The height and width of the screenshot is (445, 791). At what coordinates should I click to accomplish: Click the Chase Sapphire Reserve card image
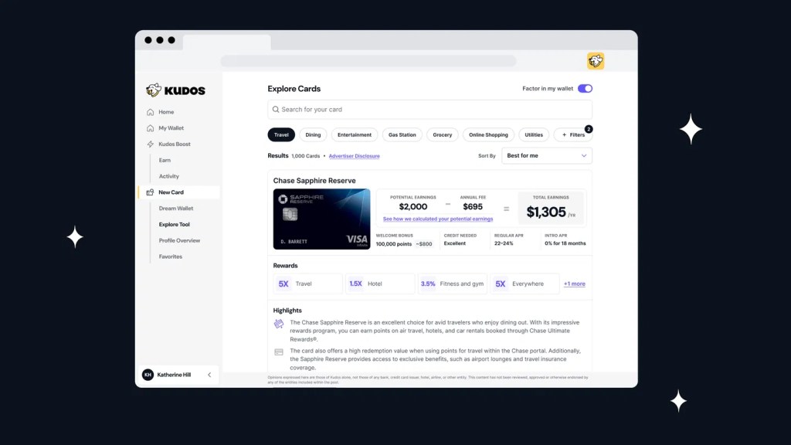tap(321, 219)
